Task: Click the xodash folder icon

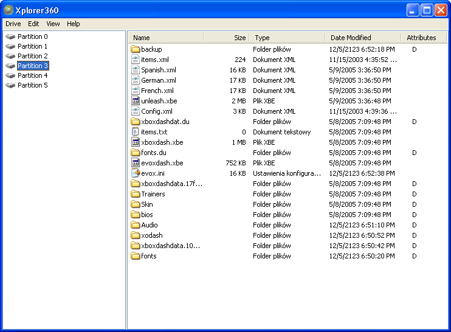Action: (x=135, y=235)
